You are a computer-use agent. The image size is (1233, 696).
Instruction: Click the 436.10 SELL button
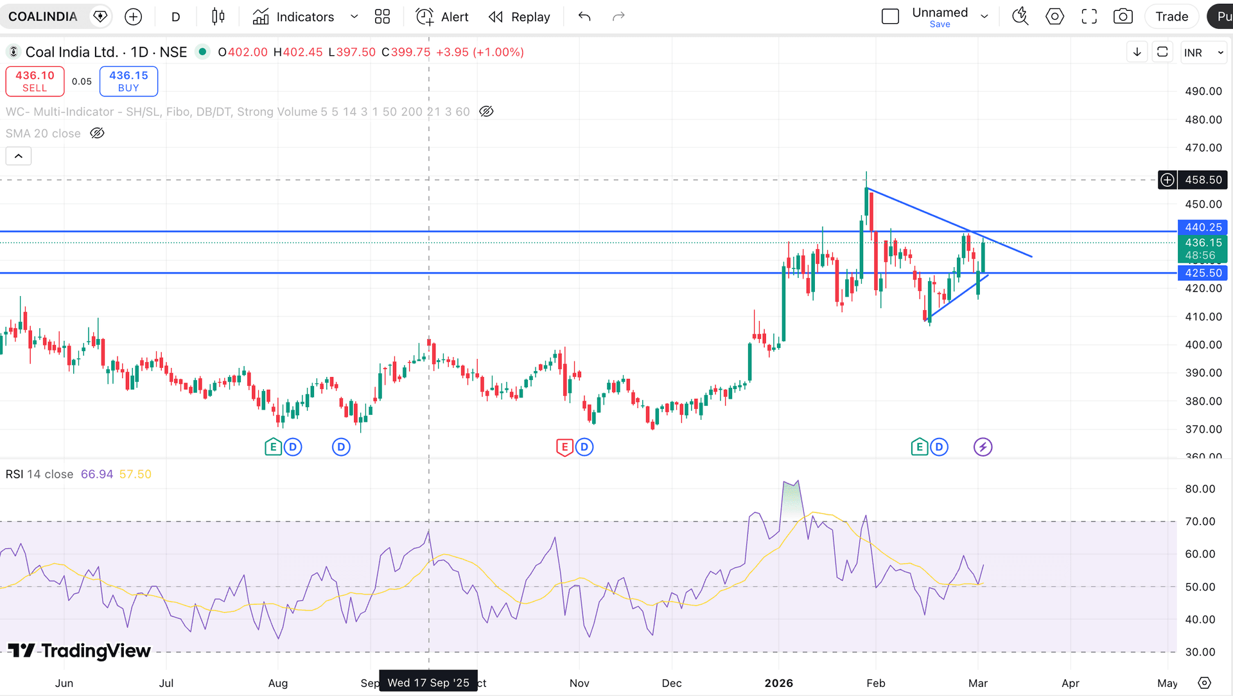[35, 82]
